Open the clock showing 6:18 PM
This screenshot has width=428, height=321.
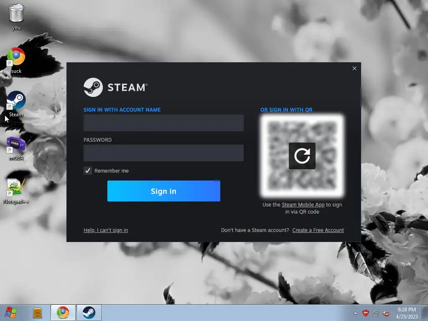click(407, 313)
